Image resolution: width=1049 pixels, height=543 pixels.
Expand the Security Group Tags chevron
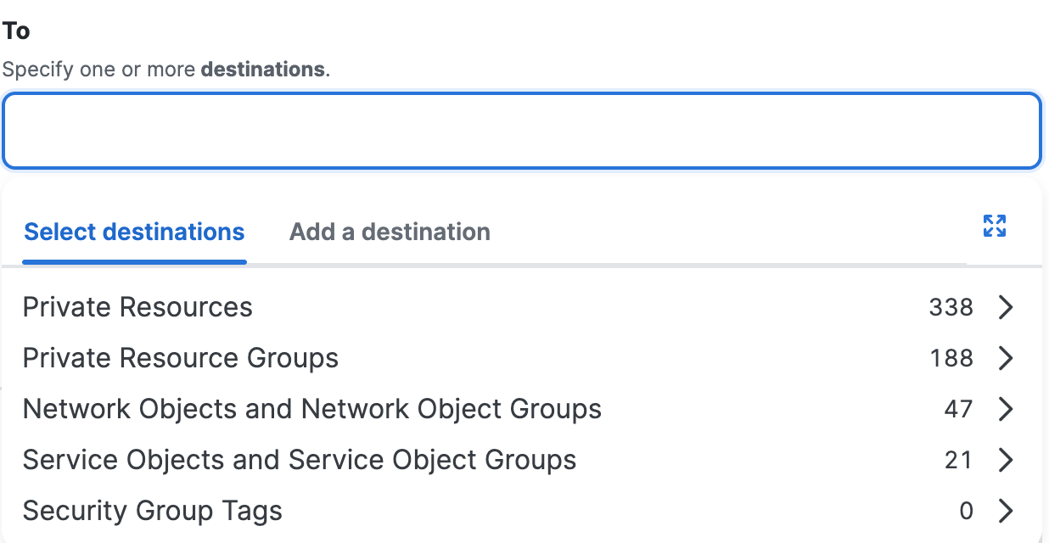click(1006, 511)
